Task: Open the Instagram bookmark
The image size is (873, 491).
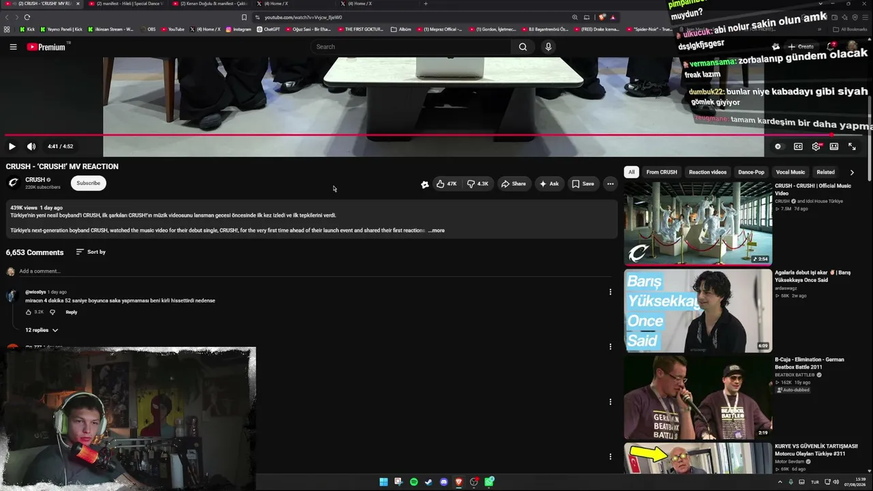Action: pyautogui.click(x=238, y=29)
